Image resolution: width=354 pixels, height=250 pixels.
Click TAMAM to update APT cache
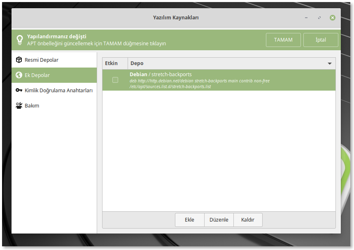(x=283, y=40)
